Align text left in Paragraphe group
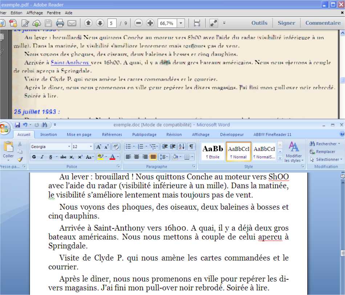 [x=128, y=157]
